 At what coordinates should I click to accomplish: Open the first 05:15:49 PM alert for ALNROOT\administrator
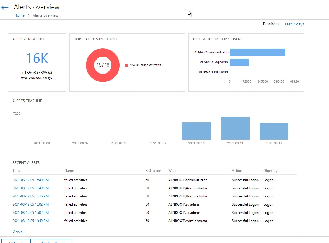pos(31,180)
